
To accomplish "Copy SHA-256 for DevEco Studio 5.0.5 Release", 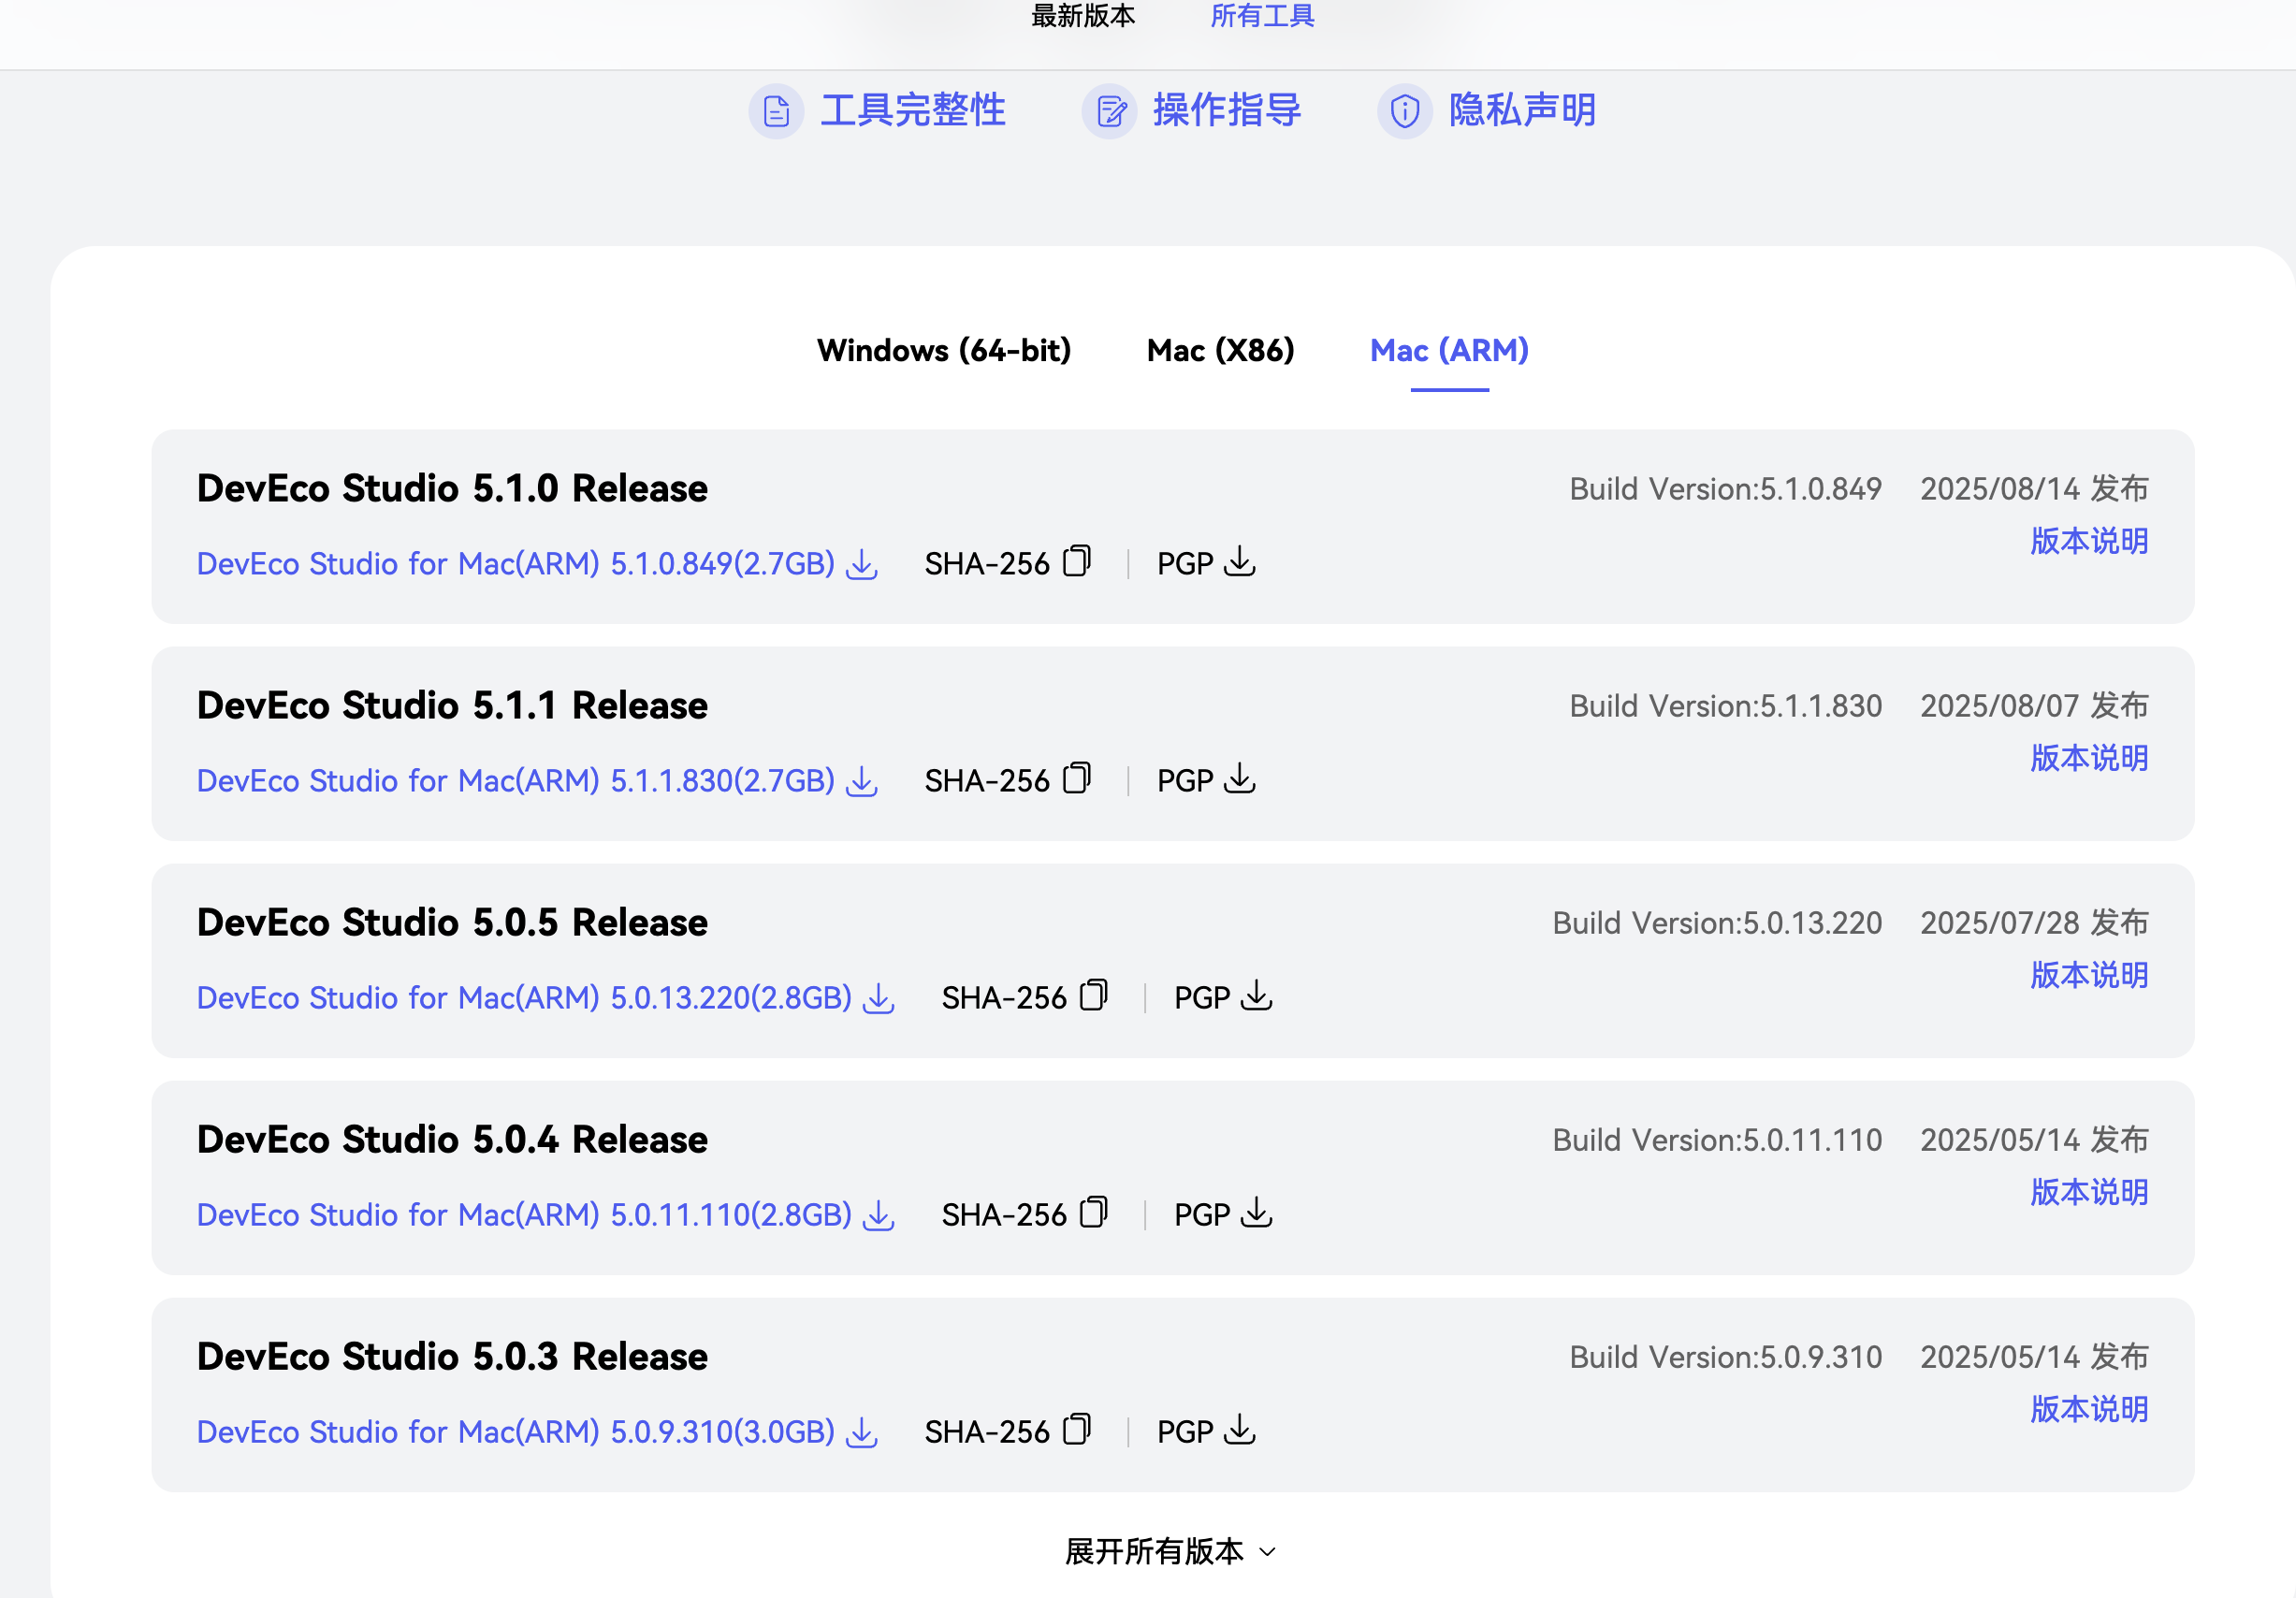I will pos(1094,995).
